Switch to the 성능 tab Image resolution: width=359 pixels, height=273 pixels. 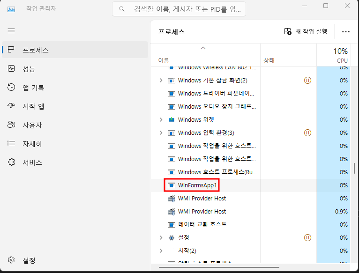point(75,68)
